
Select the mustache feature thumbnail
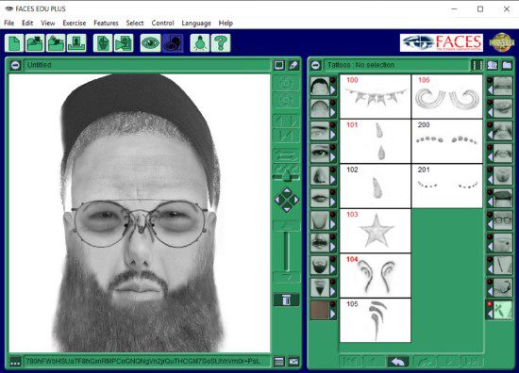tap(320, 242)
